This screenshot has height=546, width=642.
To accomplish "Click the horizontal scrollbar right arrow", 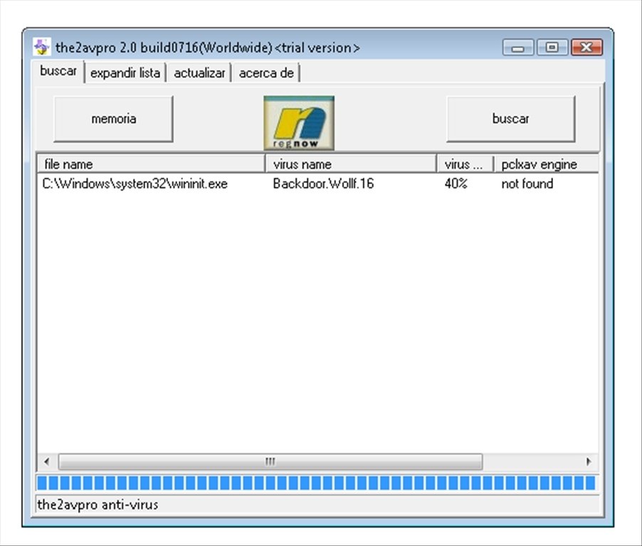I will 589,461.
